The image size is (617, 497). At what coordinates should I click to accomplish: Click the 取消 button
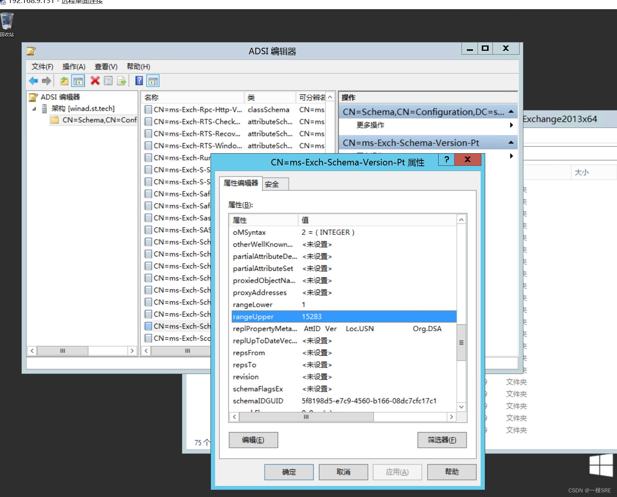pyautogui.click(x=343, y=472)
